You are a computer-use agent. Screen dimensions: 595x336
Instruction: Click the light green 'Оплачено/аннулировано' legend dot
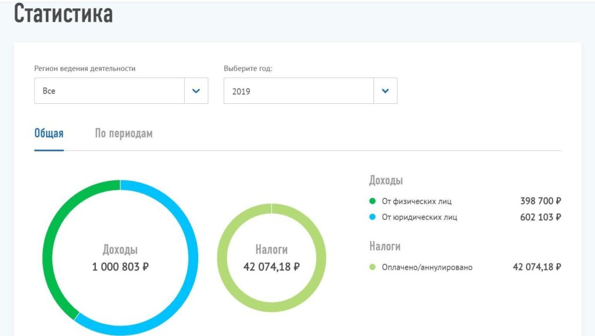[x=372, y=267]
